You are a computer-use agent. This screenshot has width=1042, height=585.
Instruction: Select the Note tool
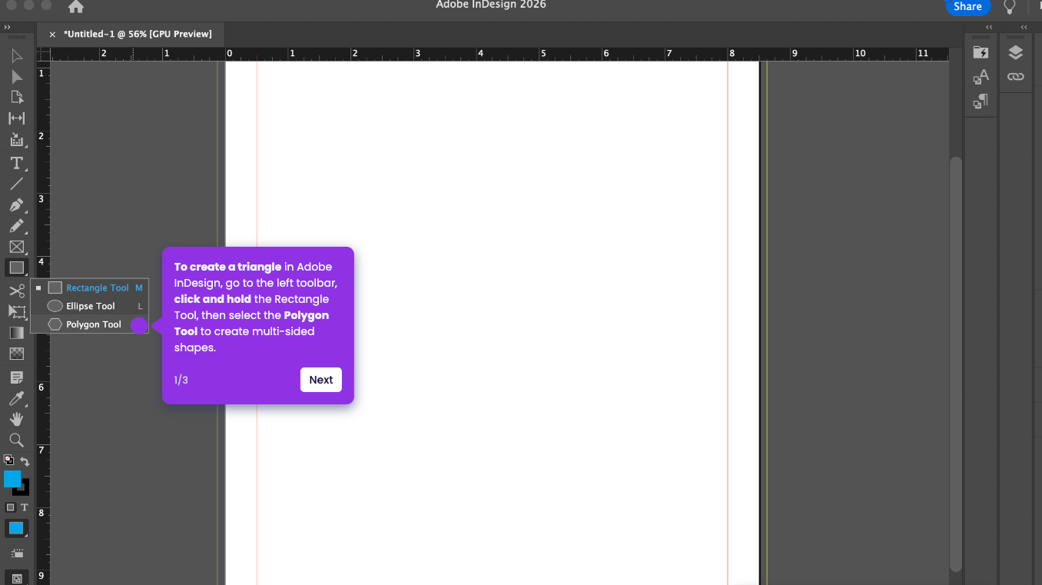point(17,377)
